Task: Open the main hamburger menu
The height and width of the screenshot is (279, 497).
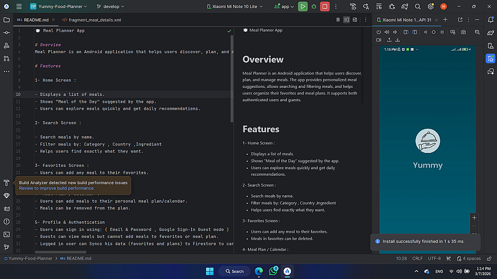Action: pos(19,6)
